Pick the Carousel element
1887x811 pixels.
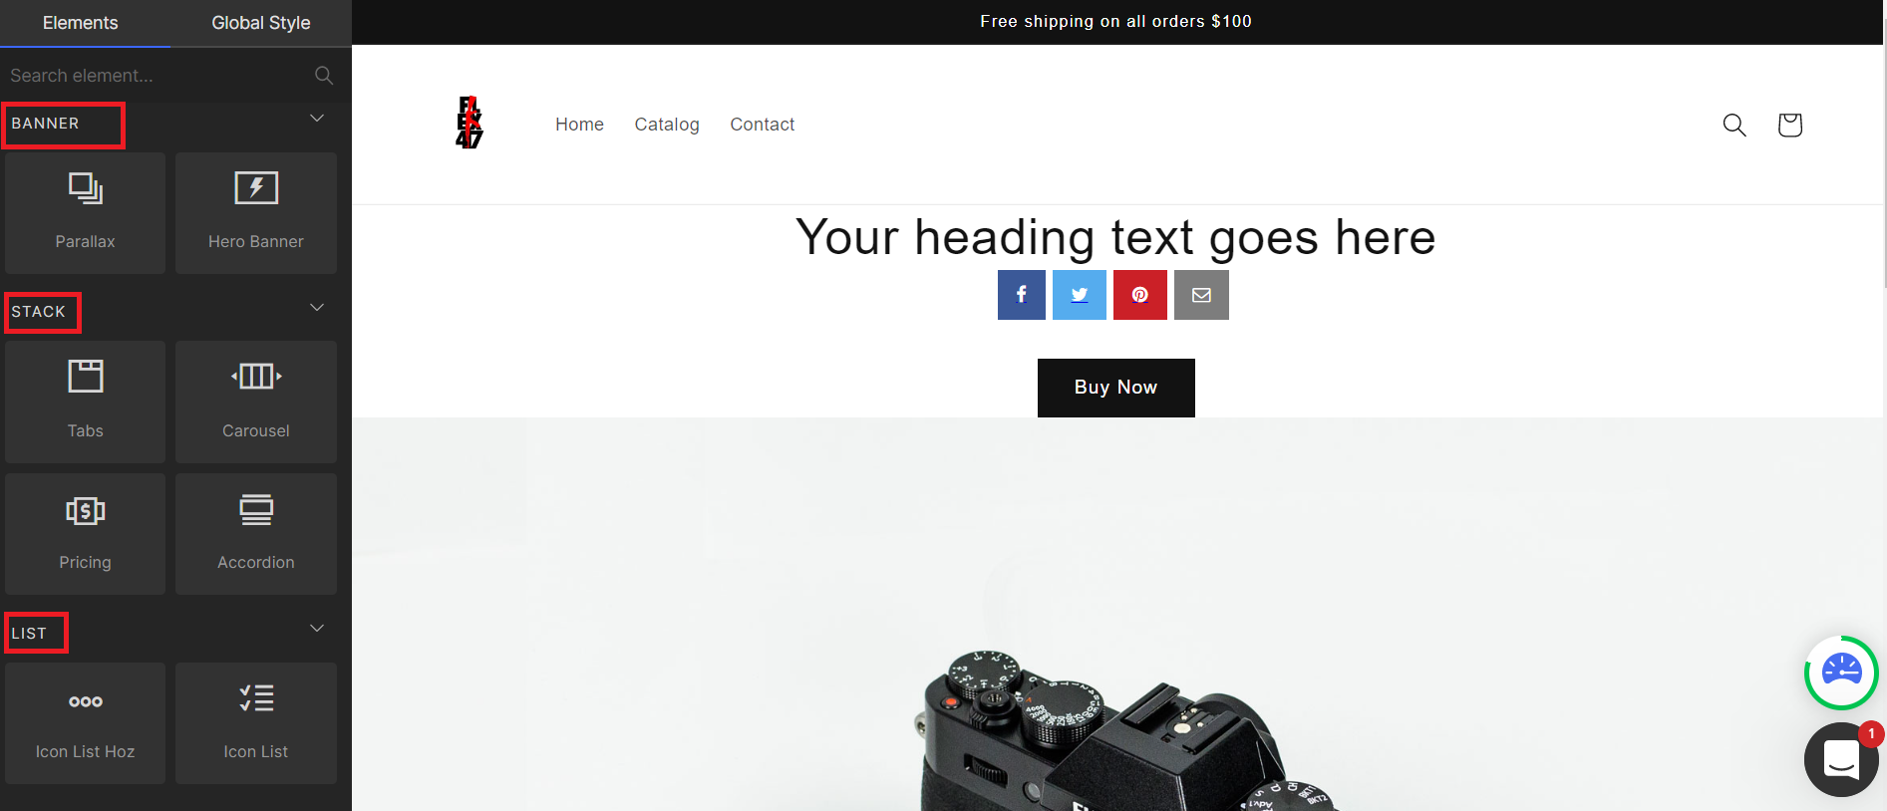click(256, 402)
